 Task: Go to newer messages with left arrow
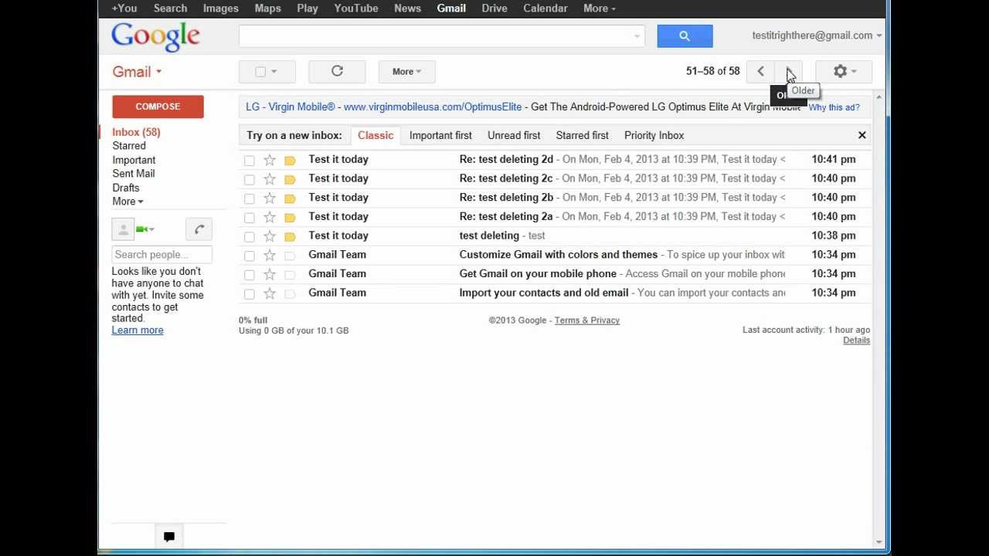[760, 71]
